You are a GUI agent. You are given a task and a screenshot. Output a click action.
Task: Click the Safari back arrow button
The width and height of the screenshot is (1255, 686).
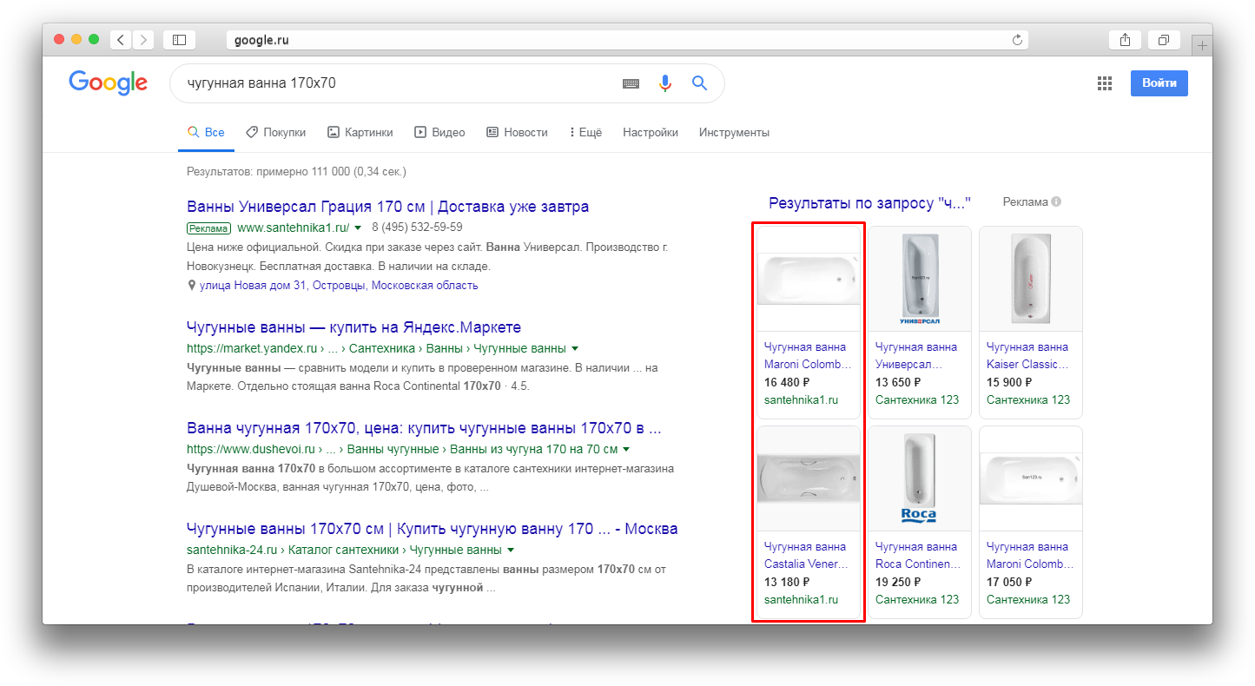[x=121, y=39]
